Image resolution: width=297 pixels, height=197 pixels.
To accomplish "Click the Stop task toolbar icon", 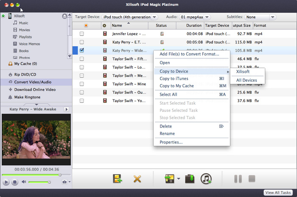I will [x=252, y=178].
